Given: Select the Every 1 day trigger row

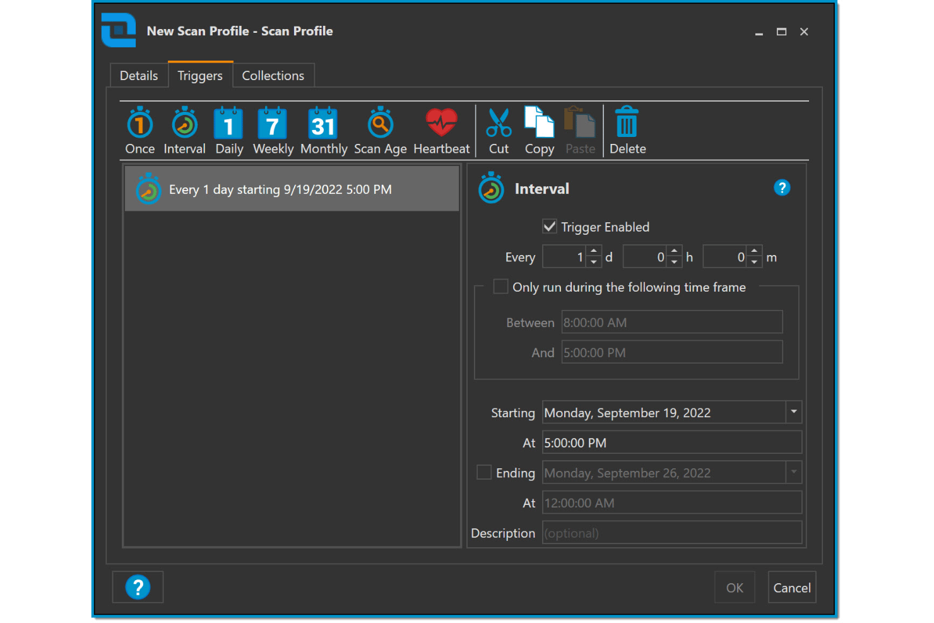Looking at the screenshot, I should tap(292, 189).
